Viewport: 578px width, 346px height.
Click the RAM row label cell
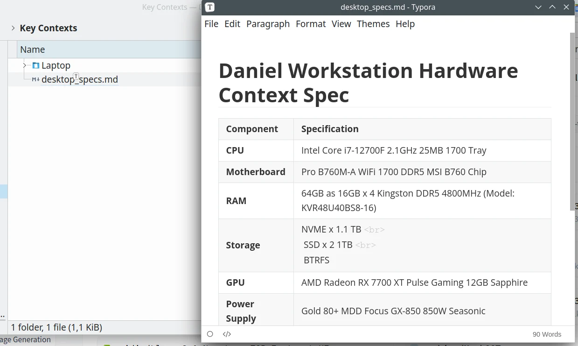[256, 201]
